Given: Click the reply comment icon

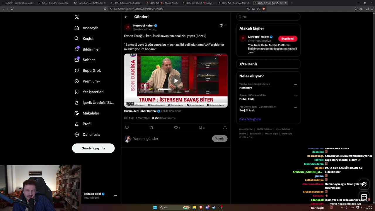Looking at the screenshot, I should coord(127,128).
